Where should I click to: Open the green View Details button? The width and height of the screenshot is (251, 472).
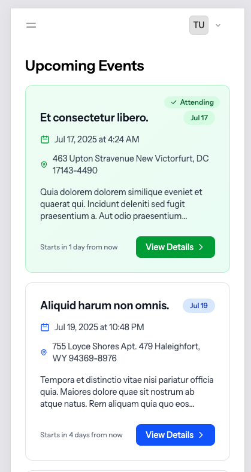176,247
